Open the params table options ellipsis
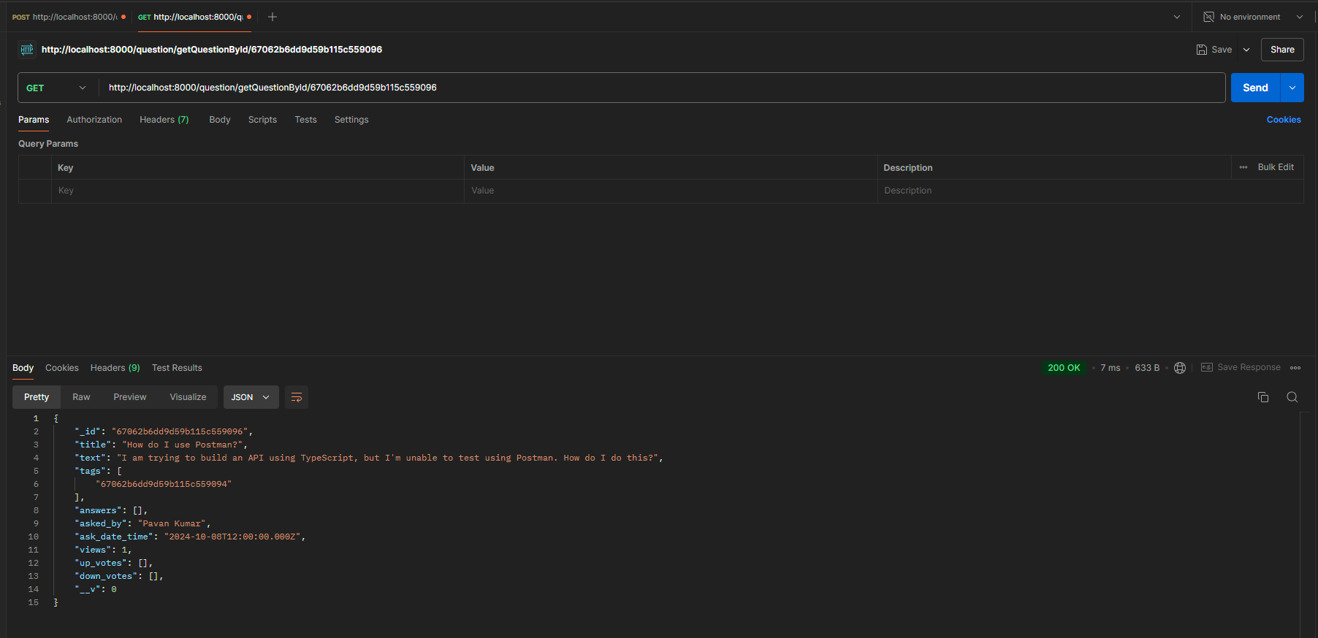This screenshot has width=1318, height=638. click(1243, 167)
